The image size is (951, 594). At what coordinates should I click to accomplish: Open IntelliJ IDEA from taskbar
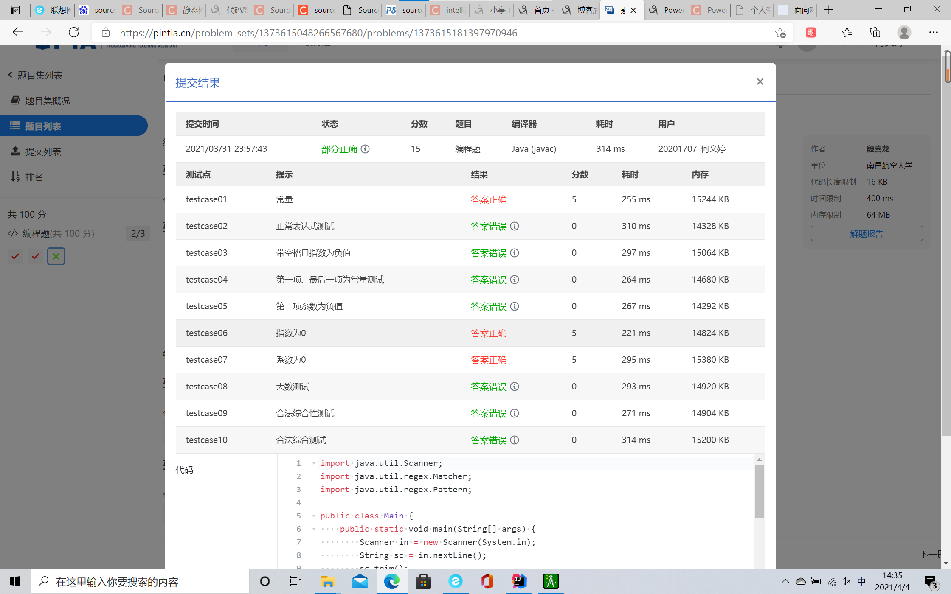point(519,581)
